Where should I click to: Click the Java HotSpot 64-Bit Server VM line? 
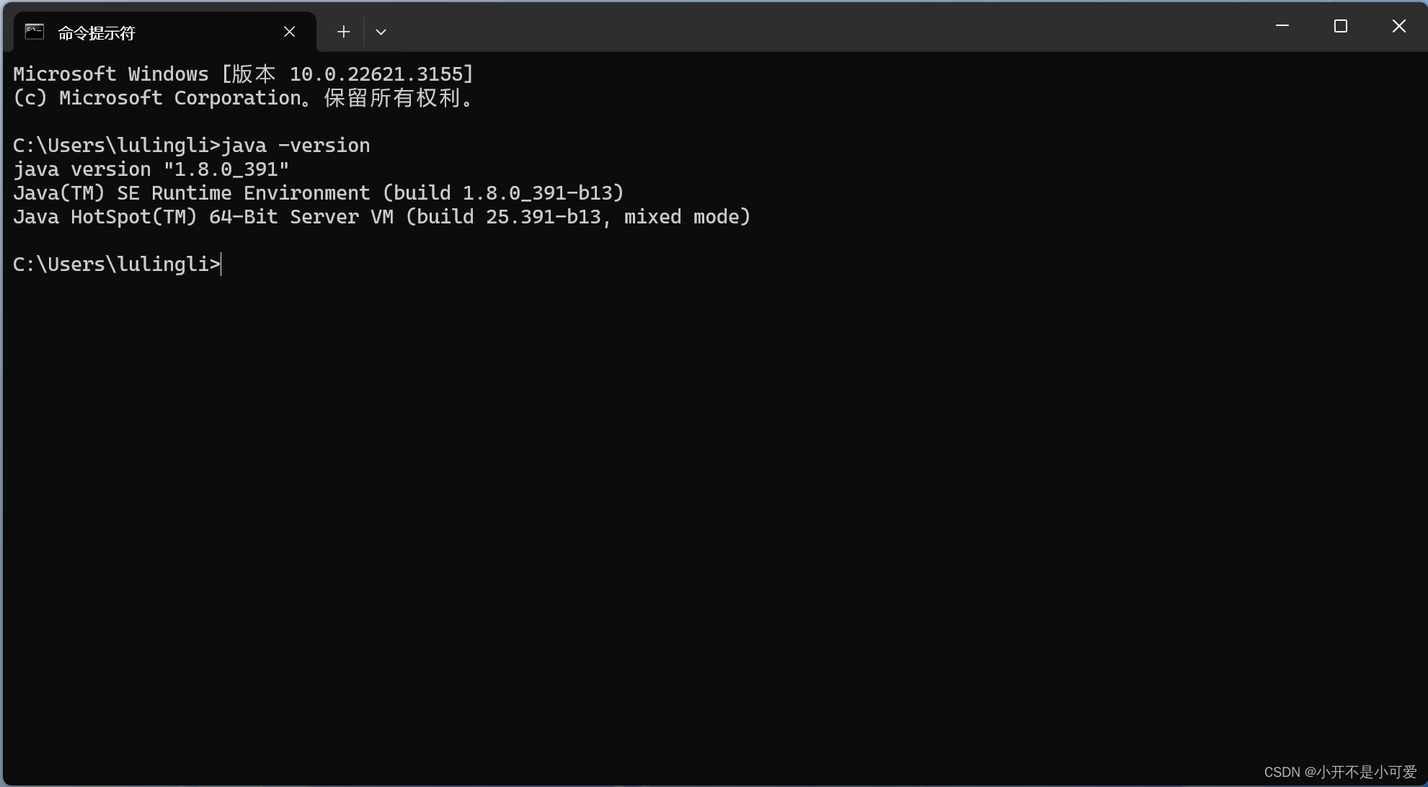(381, 216)
